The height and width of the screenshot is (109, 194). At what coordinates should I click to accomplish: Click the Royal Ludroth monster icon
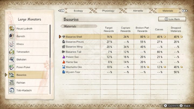(12, 29)
